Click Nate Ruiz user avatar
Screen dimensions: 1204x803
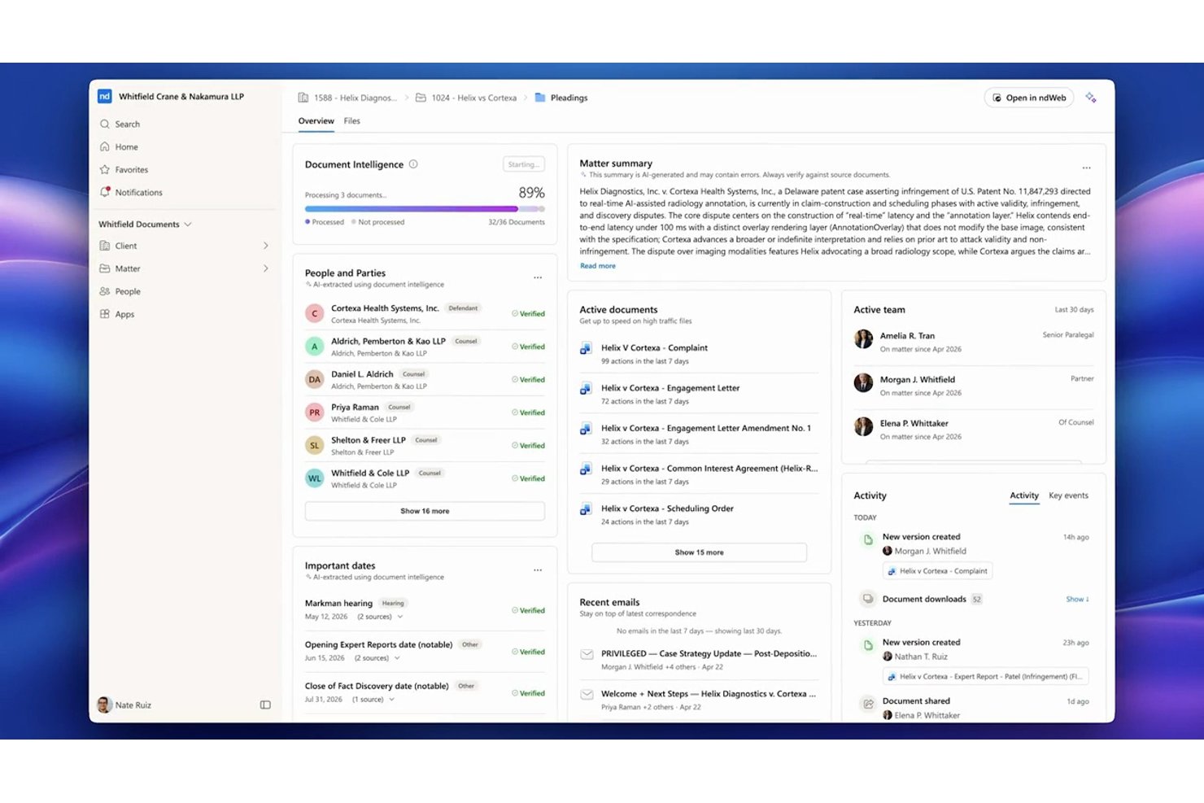(x=104, y=705)
